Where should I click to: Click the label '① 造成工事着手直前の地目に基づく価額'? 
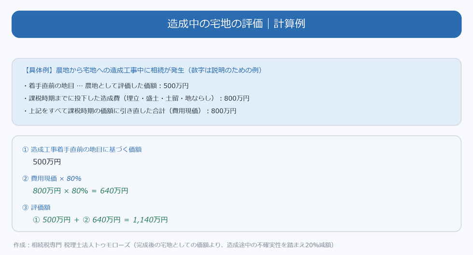82,149
